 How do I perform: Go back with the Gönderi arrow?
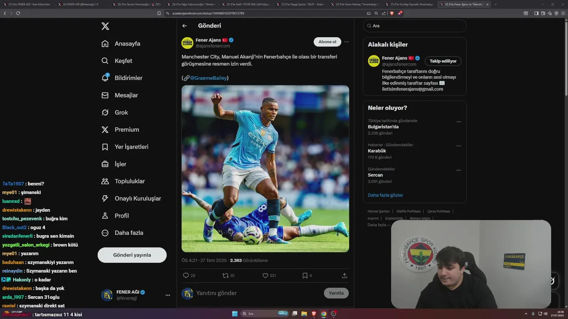(x=185, y=26)
